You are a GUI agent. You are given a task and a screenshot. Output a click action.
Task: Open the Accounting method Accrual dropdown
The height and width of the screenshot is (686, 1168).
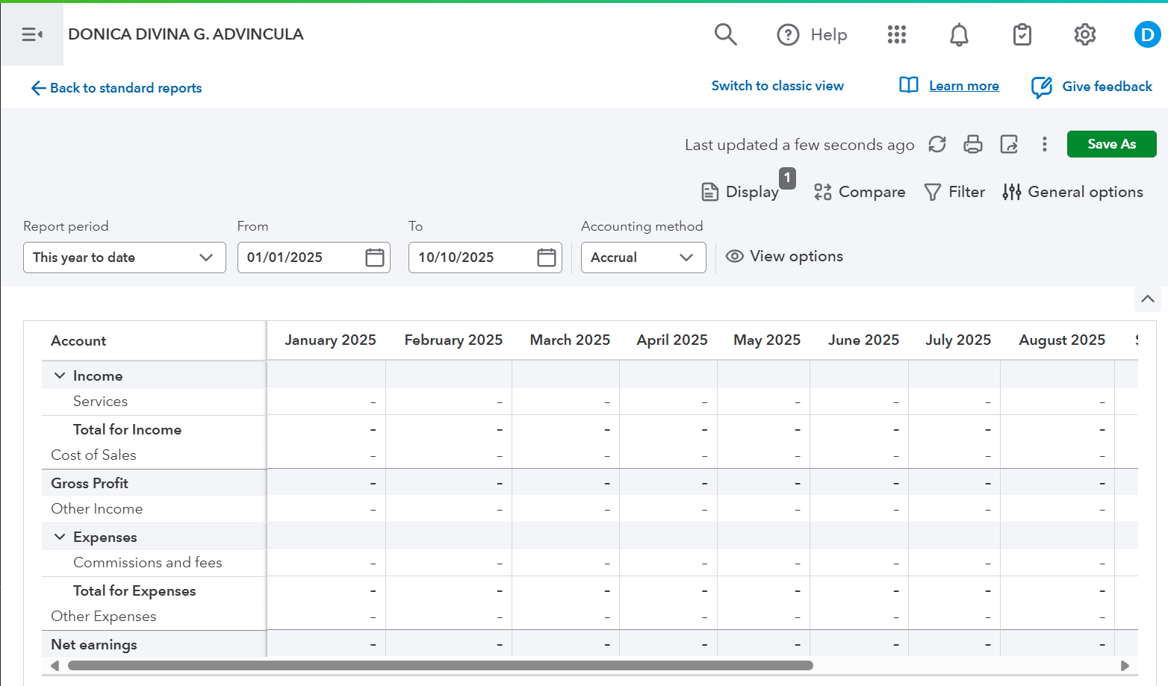click(x=643, y=258)
